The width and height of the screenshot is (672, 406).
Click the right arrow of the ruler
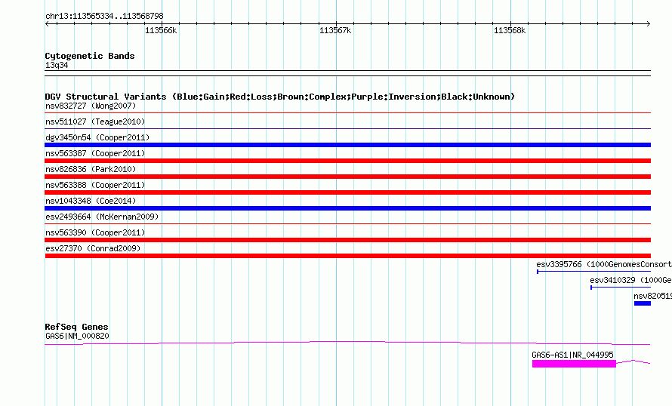[x=648, y=23]
